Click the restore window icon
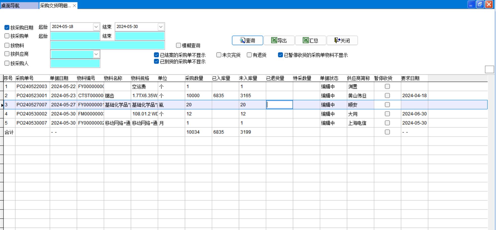 480,4
